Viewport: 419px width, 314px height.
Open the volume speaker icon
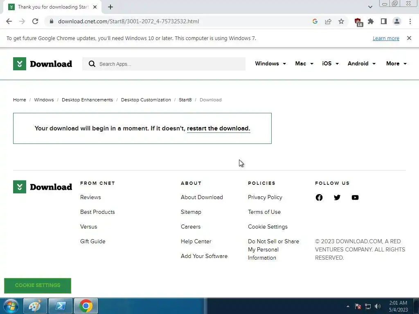tap(377, 306)
